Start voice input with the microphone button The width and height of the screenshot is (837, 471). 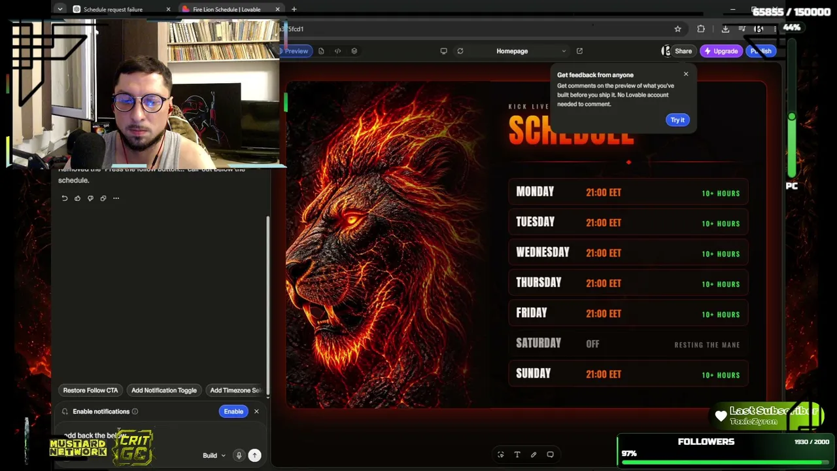coord(239,455)
